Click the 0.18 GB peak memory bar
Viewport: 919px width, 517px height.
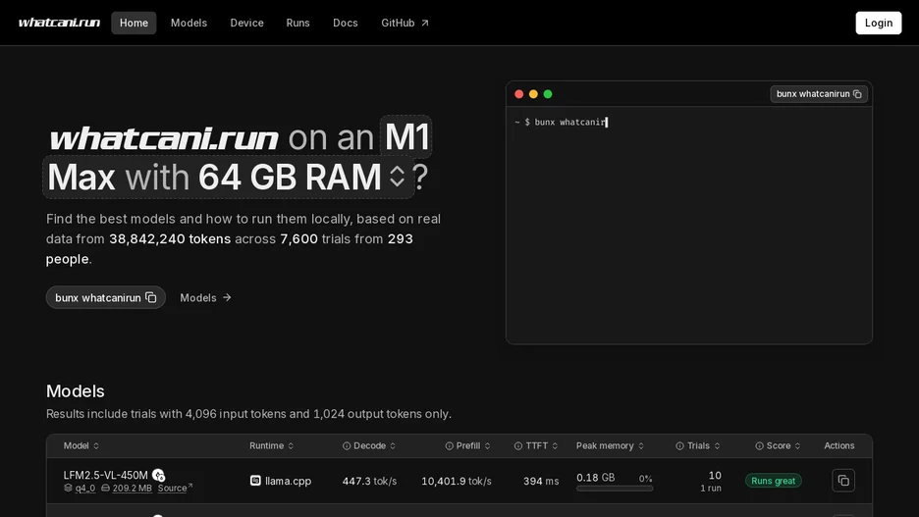click(615, 489)
